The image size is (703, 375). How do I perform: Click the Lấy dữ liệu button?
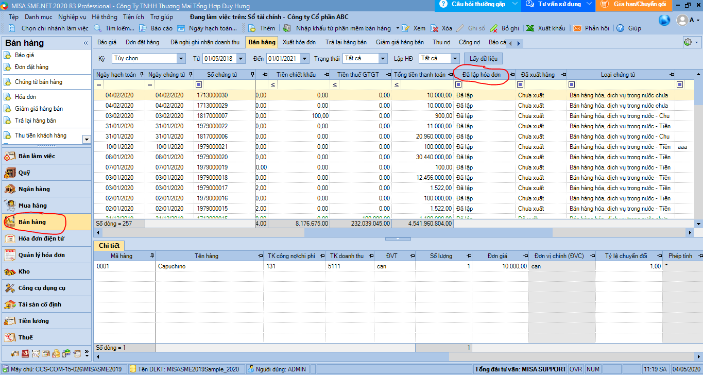pyautogui.click(x=483, y=59)
